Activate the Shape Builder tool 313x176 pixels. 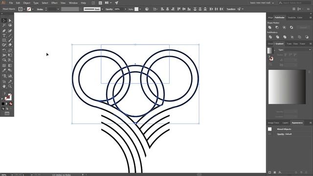coord(4,60)
